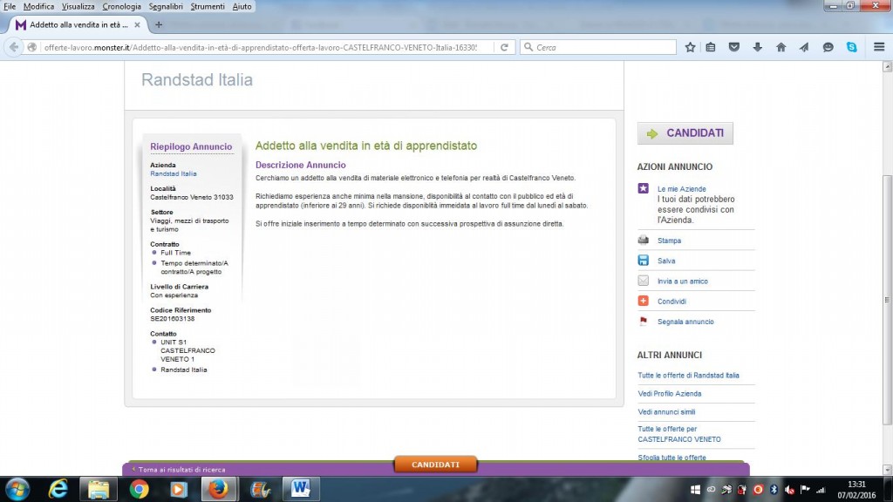
Task: Open the Segnalibri menu
Action: coord(166,6)
